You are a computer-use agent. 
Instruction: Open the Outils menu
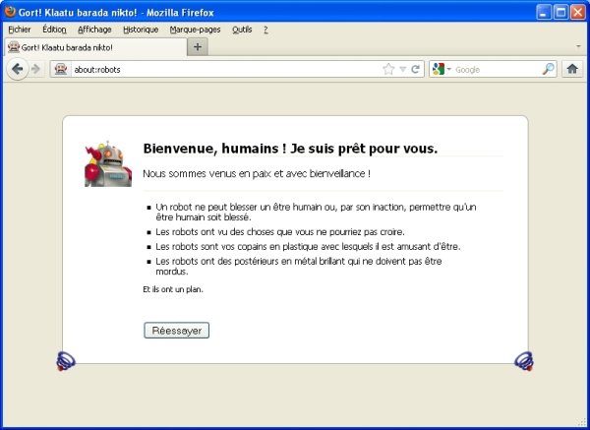point(242,30)
